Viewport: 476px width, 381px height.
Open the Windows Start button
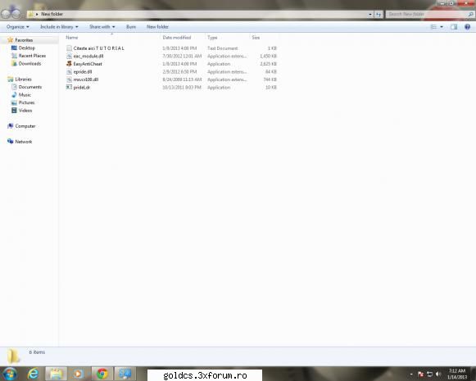point(10,374)
